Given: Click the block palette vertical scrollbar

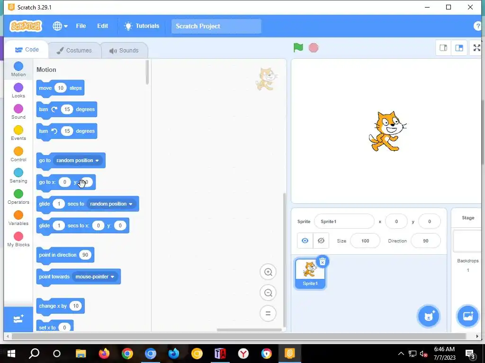Looking at the screenshot, I should (x=147, y=72).
